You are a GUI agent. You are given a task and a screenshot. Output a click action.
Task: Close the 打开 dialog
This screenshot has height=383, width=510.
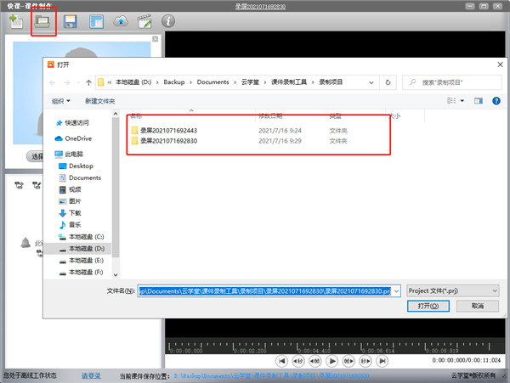(x=501, y=65)
